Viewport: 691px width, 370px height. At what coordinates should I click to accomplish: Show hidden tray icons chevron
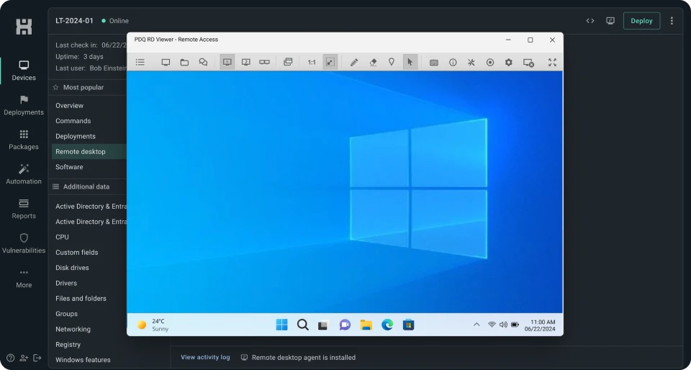pos(477,325)
